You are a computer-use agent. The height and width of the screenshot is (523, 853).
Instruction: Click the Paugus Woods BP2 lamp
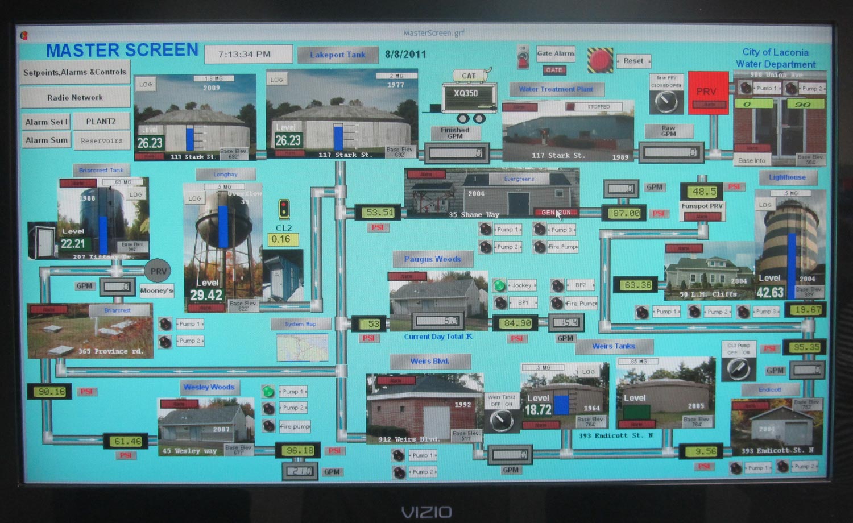pos(557,285)
